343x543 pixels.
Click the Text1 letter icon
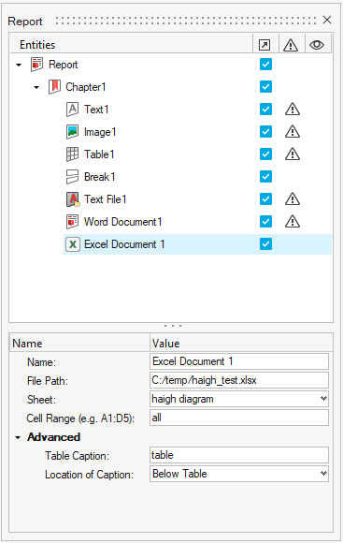72,110
